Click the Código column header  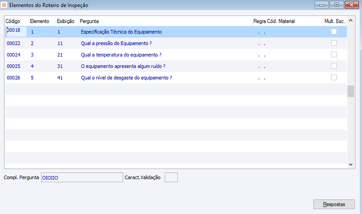point(17,21)
